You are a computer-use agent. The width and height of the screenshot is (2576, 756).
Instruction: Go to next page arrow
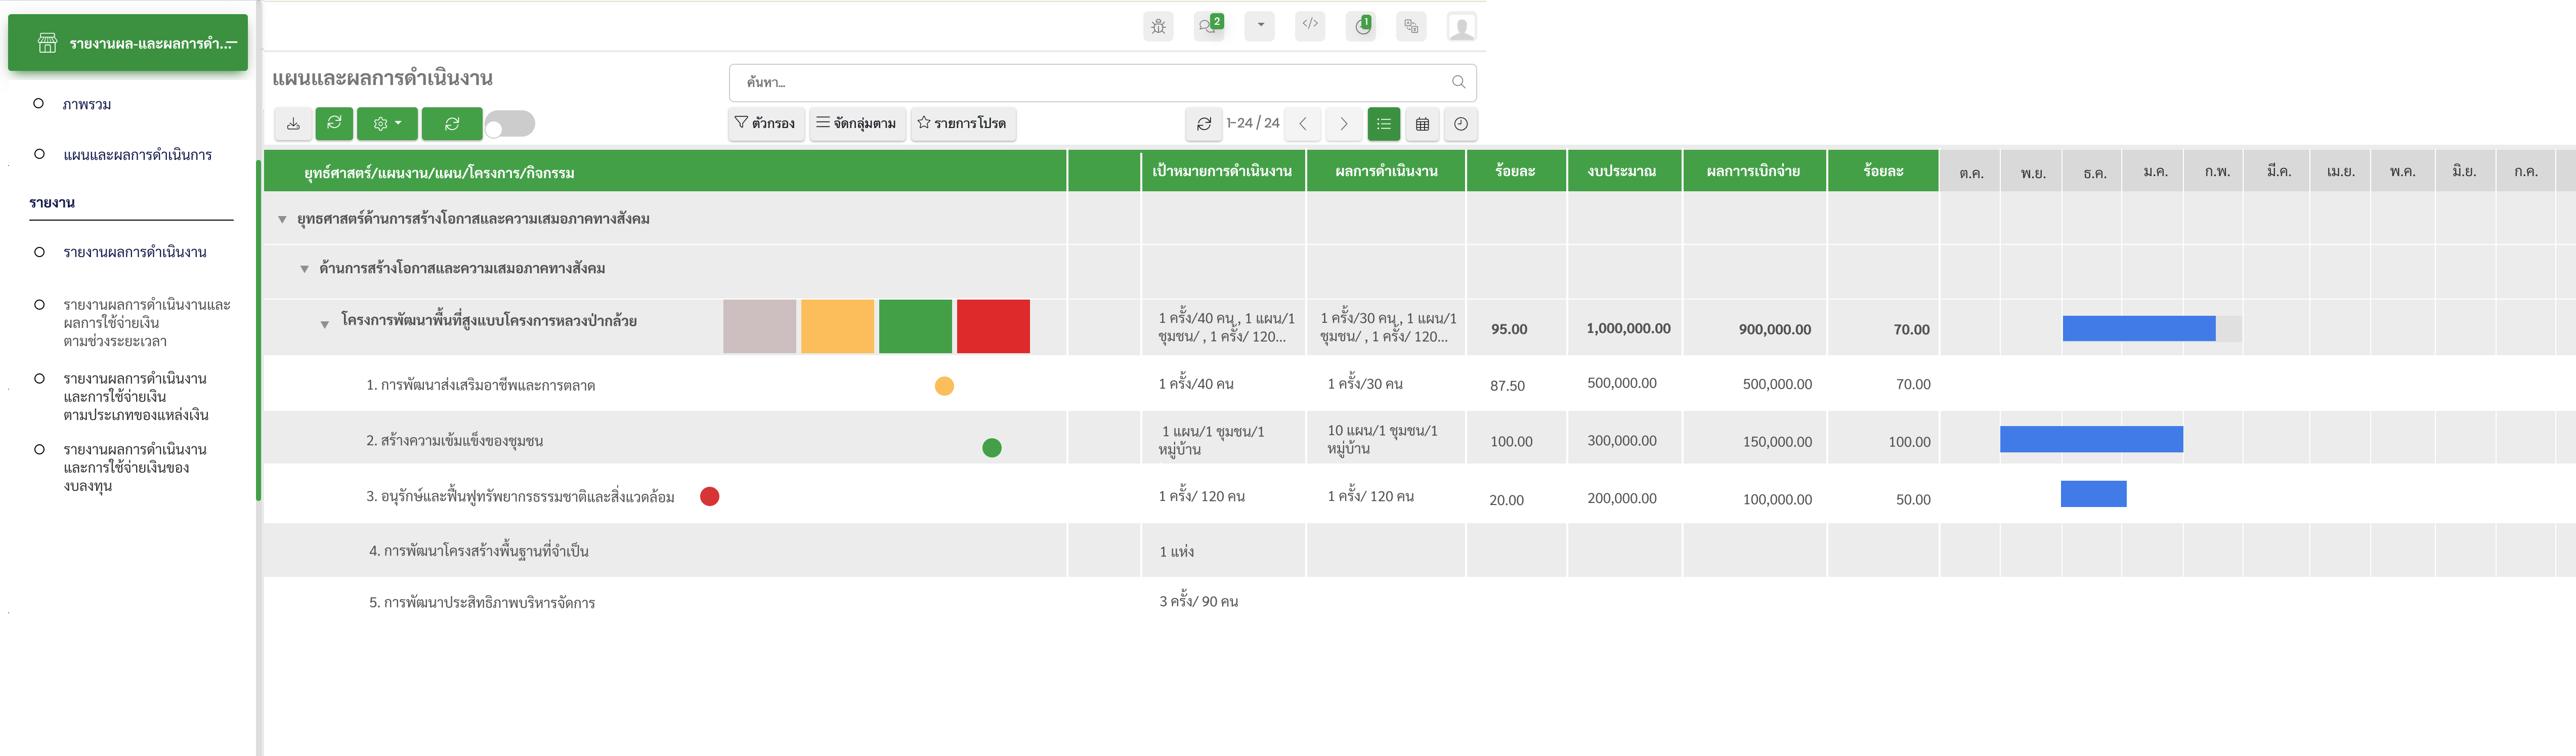pyautogui.click(x=1343, y=124)
